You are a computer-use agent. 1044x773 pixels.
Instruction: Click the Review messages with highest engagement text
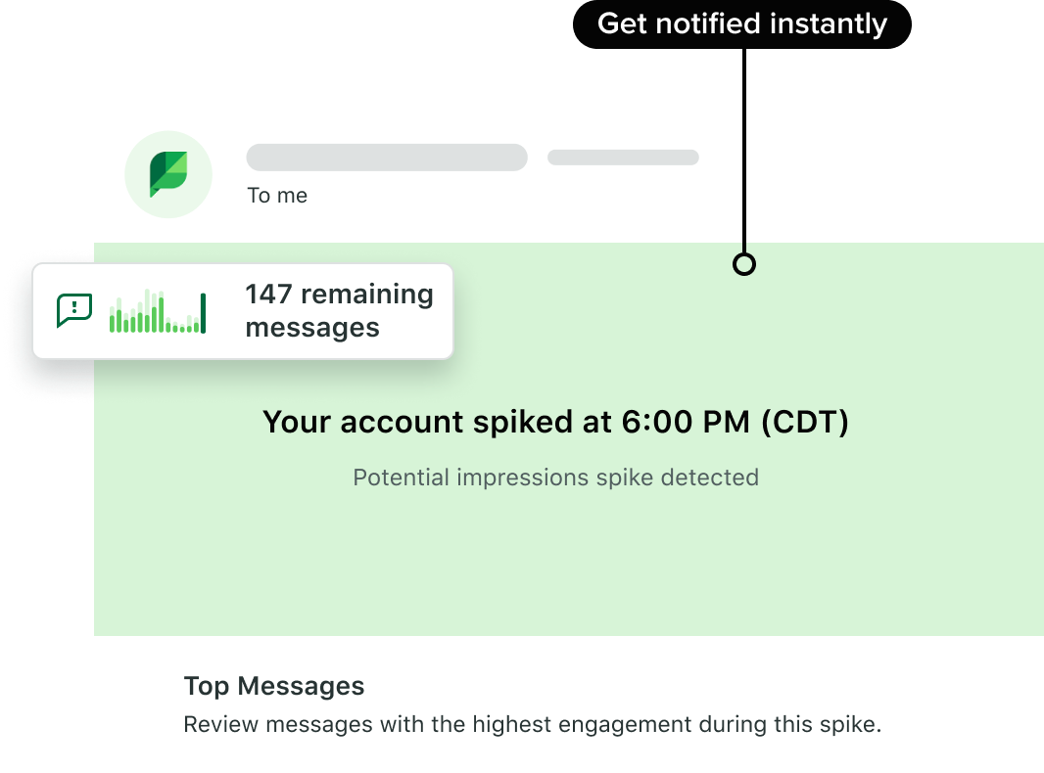pyautogui.click(x=532, y=724)
